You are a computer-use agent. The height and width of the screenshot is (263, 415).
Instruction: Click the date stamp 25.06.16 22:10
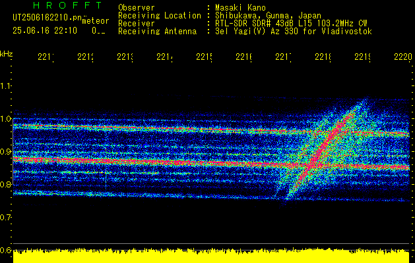pyautogui.click(x=45, y=31)
